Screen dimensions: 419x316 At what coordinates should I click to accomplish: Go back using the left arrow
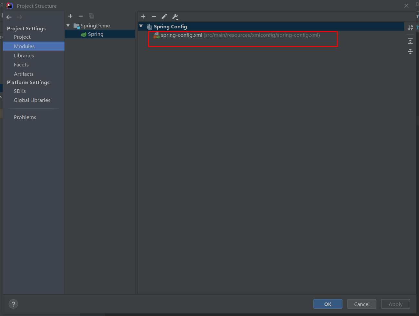point(9,17)
